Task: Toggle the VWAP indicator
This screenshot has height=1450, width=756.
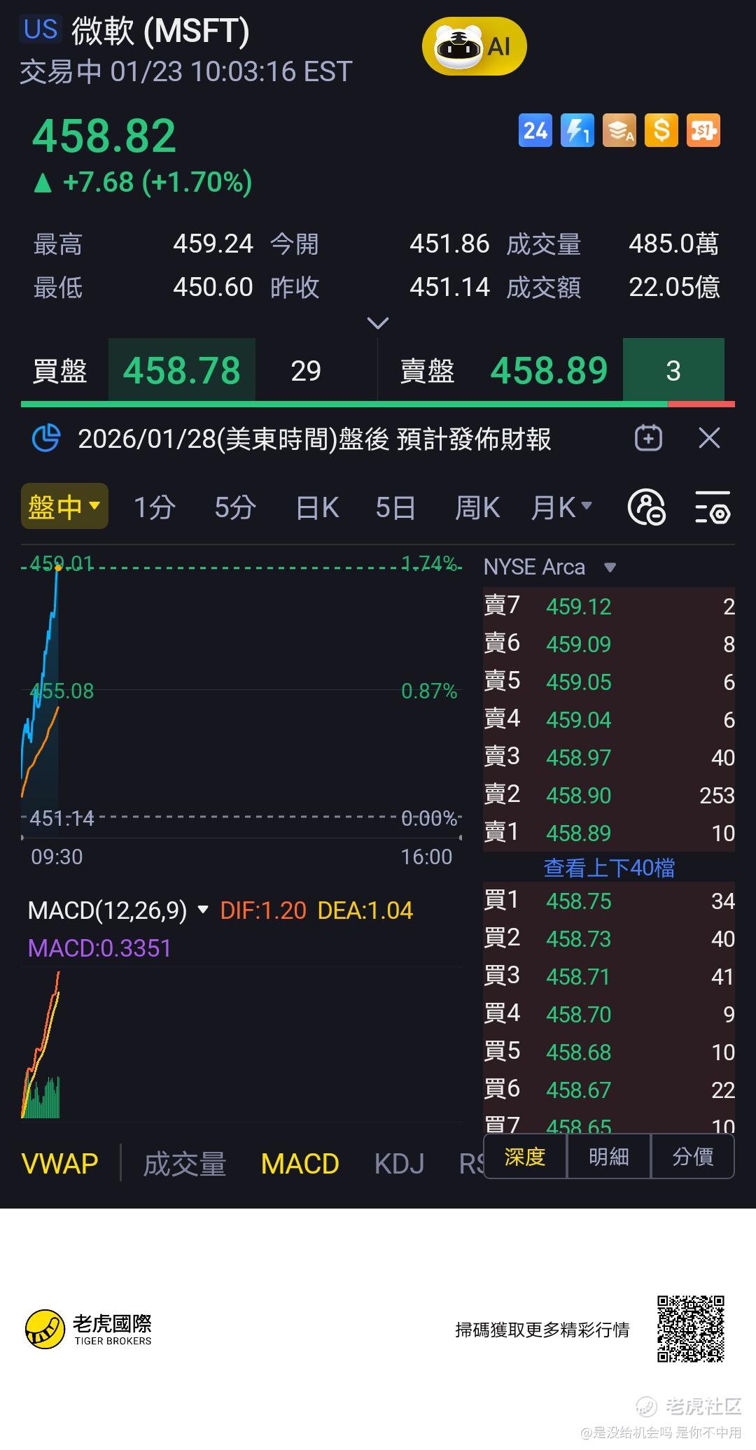Action: click(x=60, y=1164)
